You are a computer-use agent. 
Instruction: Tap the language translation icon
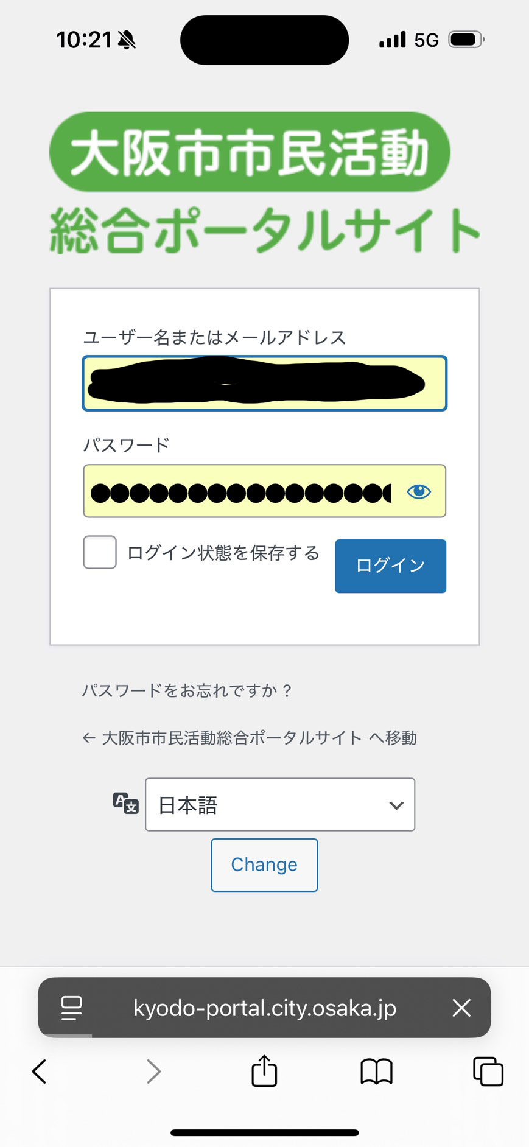[x=126, y=804]
